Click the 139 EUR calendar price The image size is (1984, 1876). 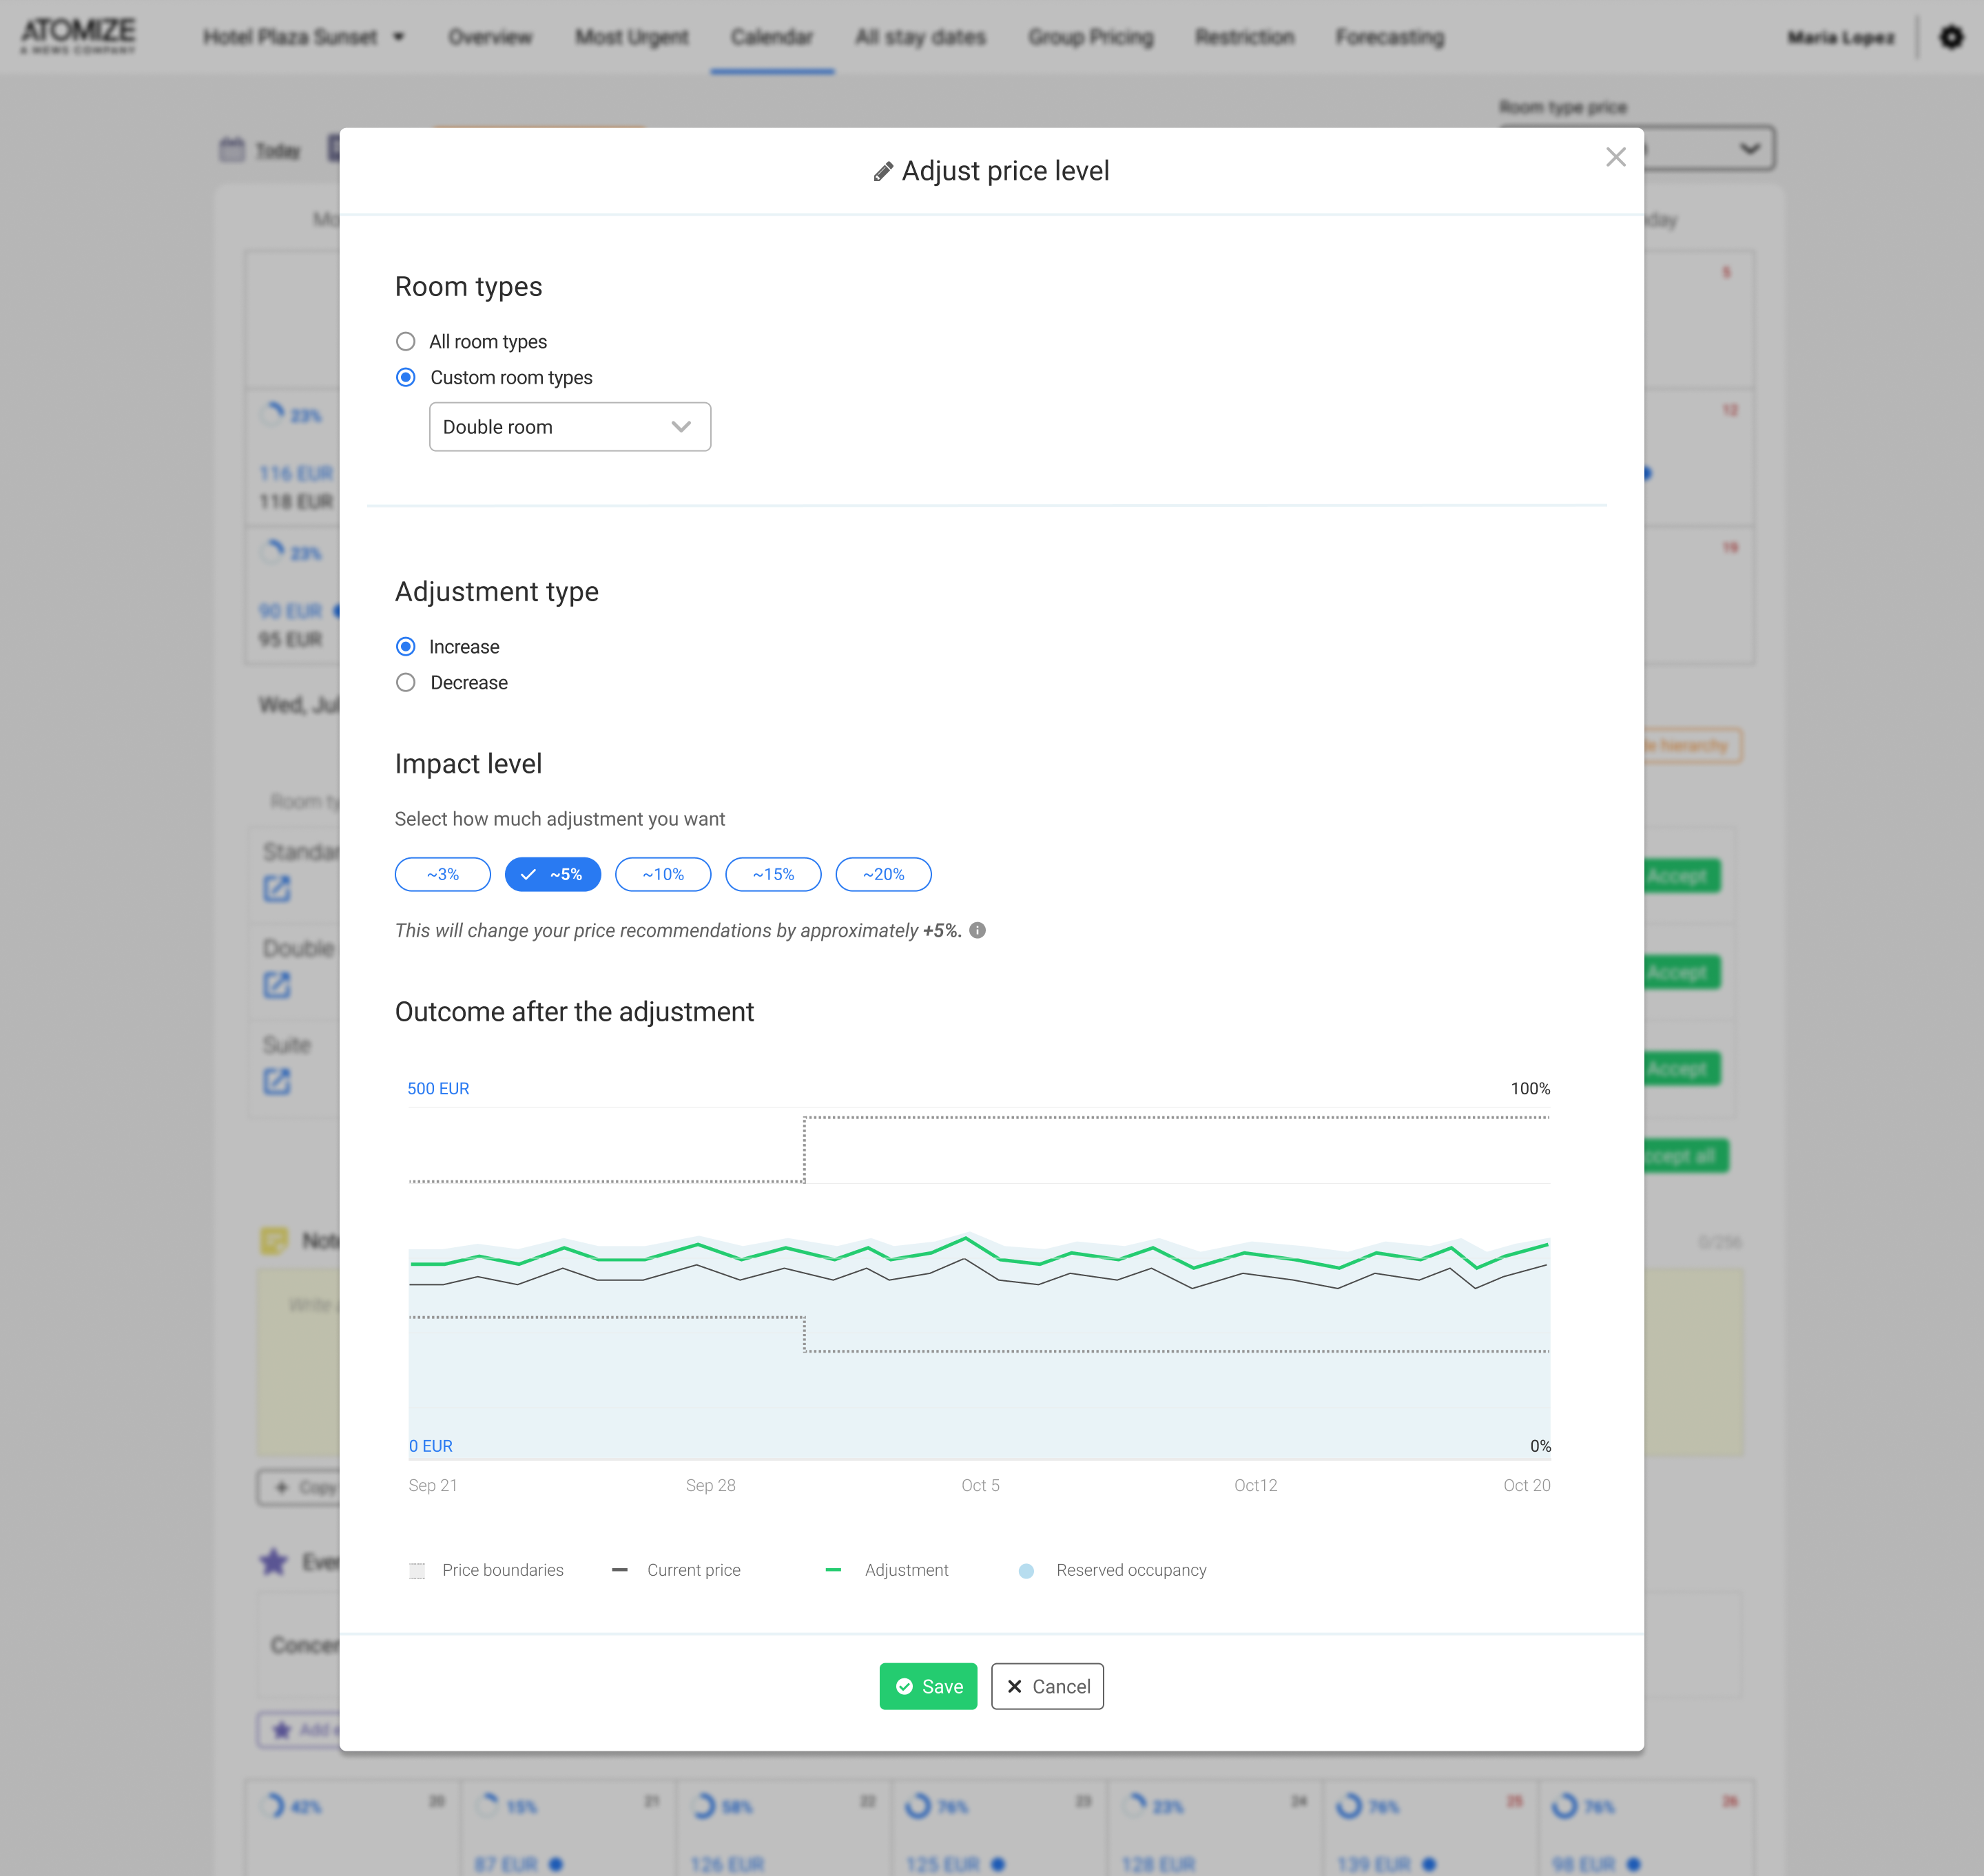coord(1374,1864)
